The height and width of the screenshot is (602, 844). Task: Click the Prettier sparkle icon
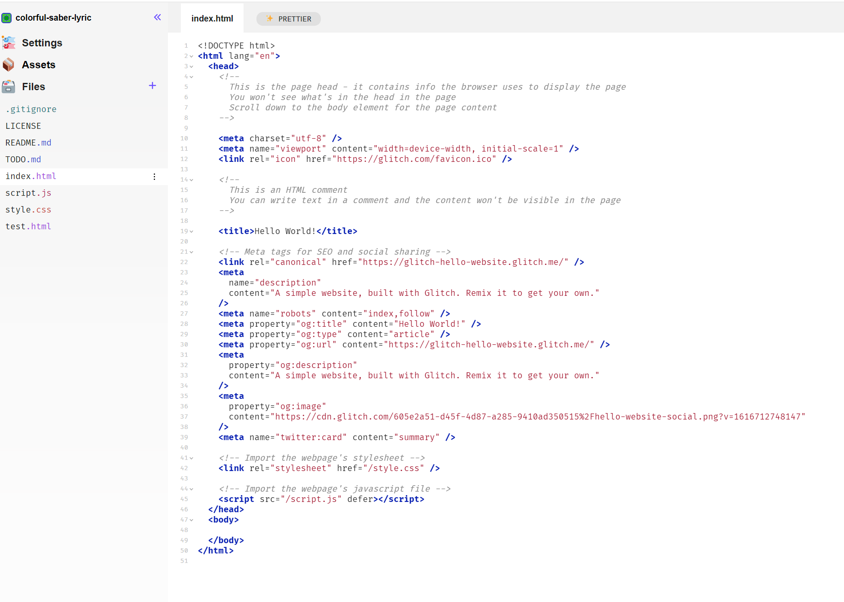pos(270,18)
